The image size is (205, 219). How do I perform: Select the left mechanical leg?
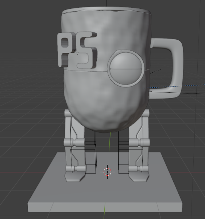click(75, 145)
